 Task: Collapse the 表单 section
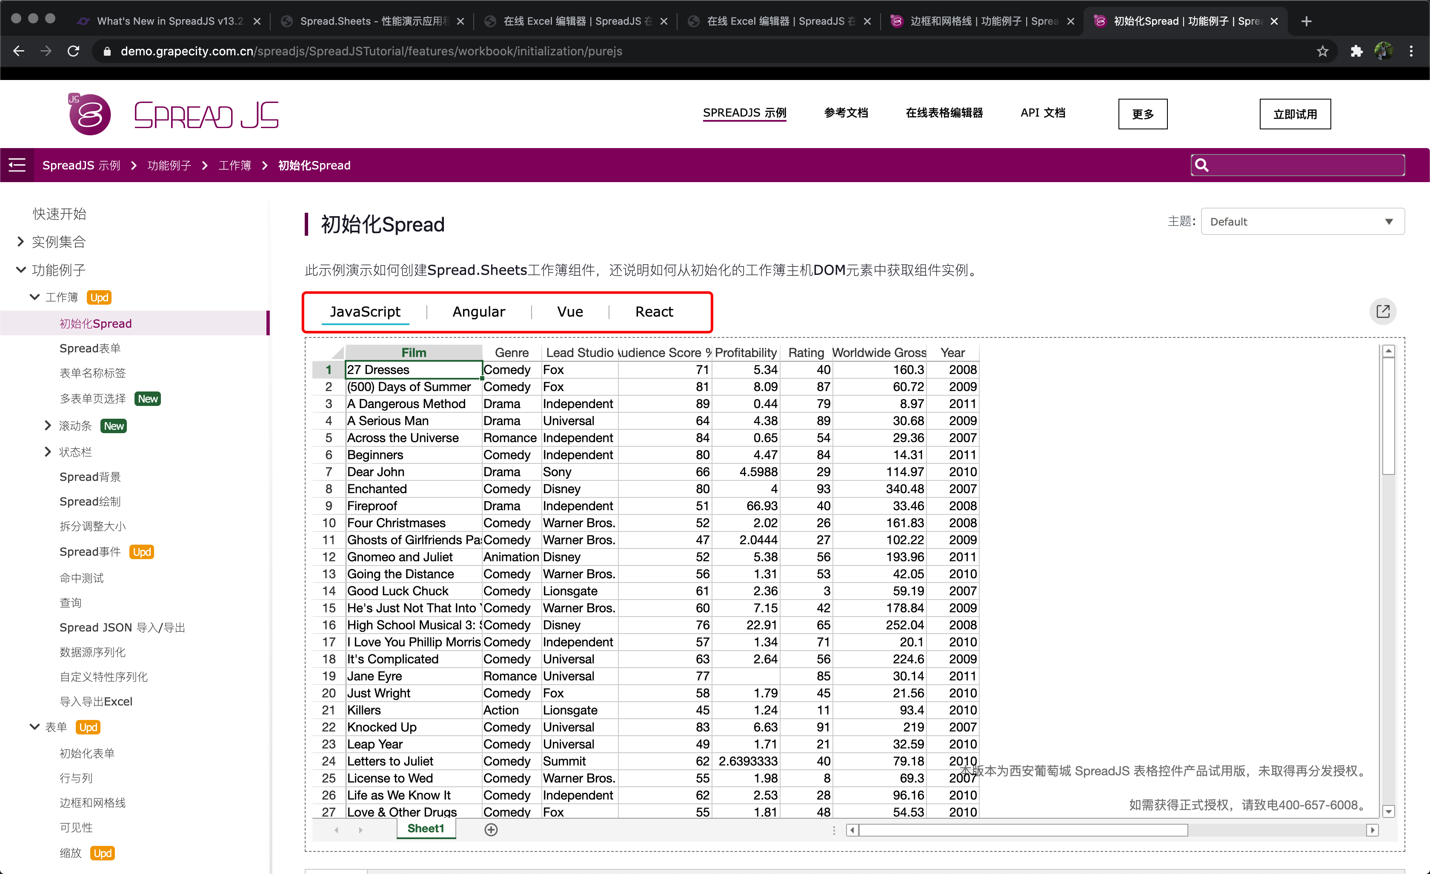coord(34,727)
